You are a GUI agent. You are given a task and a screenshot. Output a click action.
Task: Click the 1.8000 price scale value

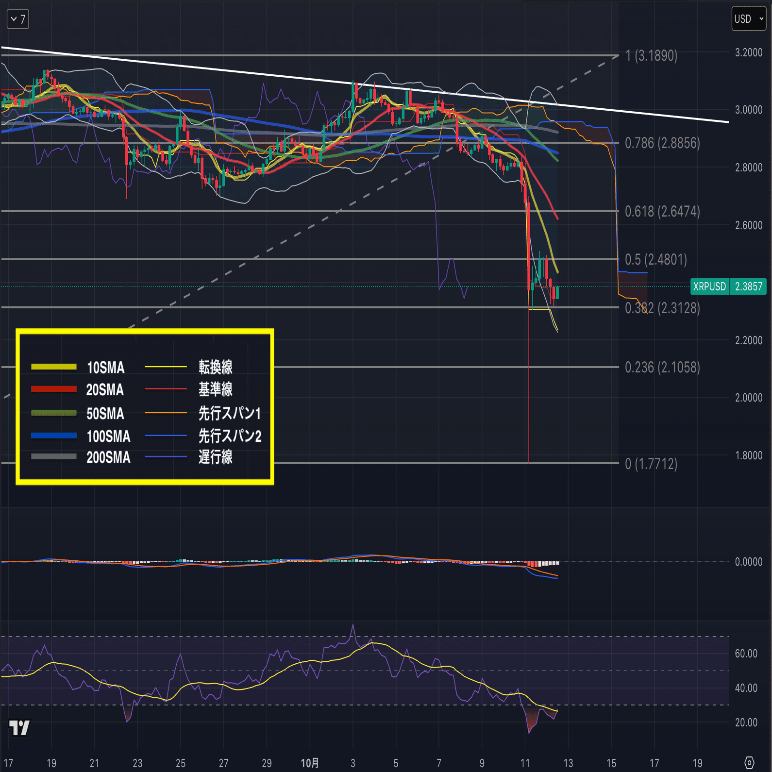(x=749, y=455)
